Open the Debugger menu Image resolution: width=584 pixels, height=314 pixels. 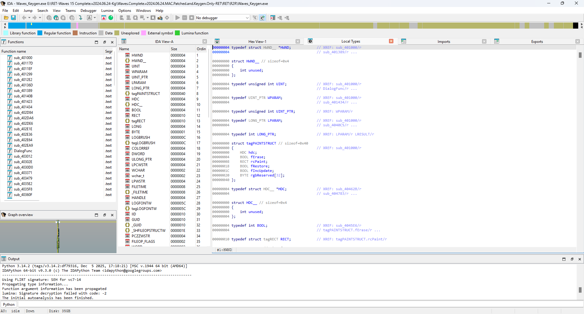(x=88, y=11)
